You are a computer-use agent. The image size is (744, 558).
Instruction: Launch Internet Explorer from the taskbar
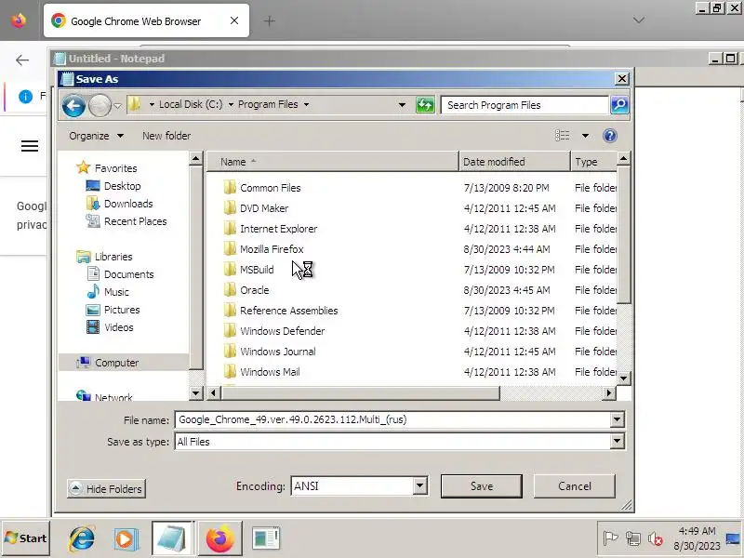click(x=82, y=538)
